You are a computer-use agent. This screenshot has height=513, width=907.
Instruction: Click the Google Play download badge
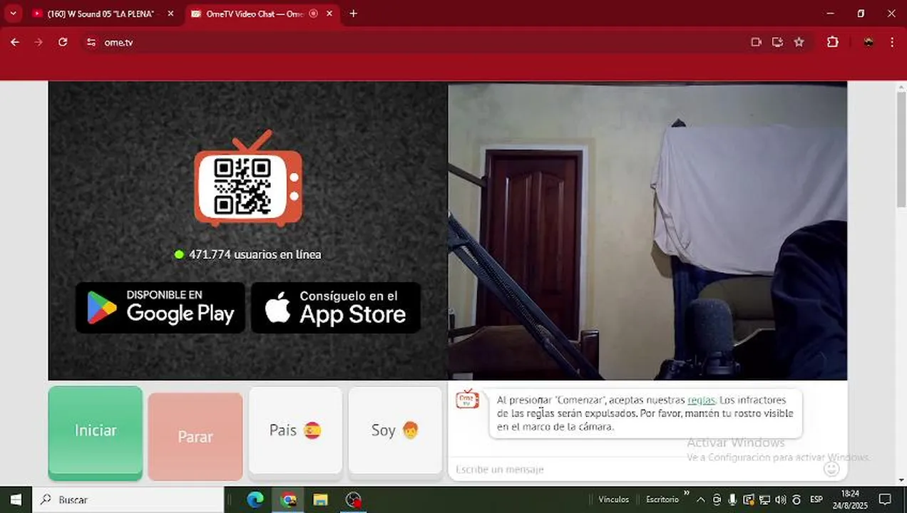[x=160, y=308]
